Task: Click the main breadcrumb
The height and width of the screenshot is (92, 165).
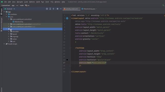Action: (x=22, y=5)
